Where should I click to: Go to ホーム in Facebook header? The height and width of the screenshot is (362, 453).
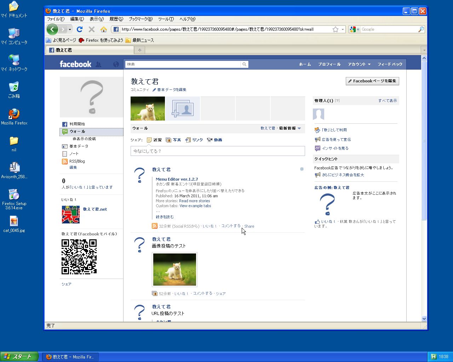coord(305,64)
